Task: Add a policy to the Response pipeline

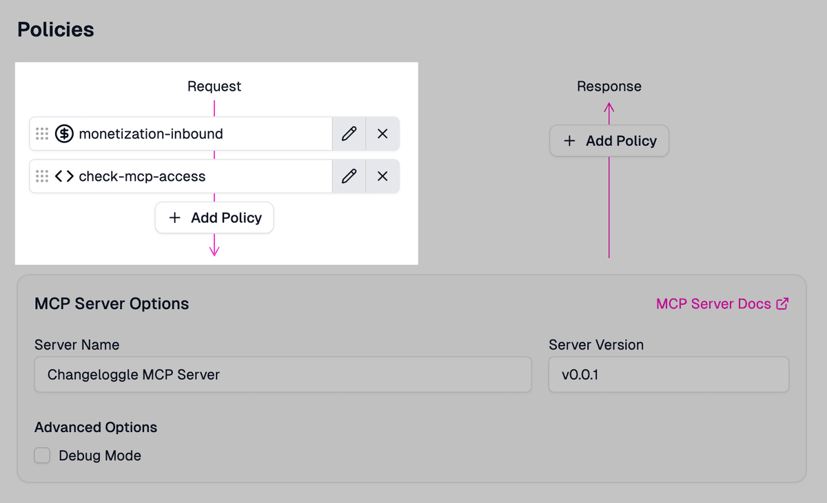Action: pyautogui.click(x=609, y=140)
